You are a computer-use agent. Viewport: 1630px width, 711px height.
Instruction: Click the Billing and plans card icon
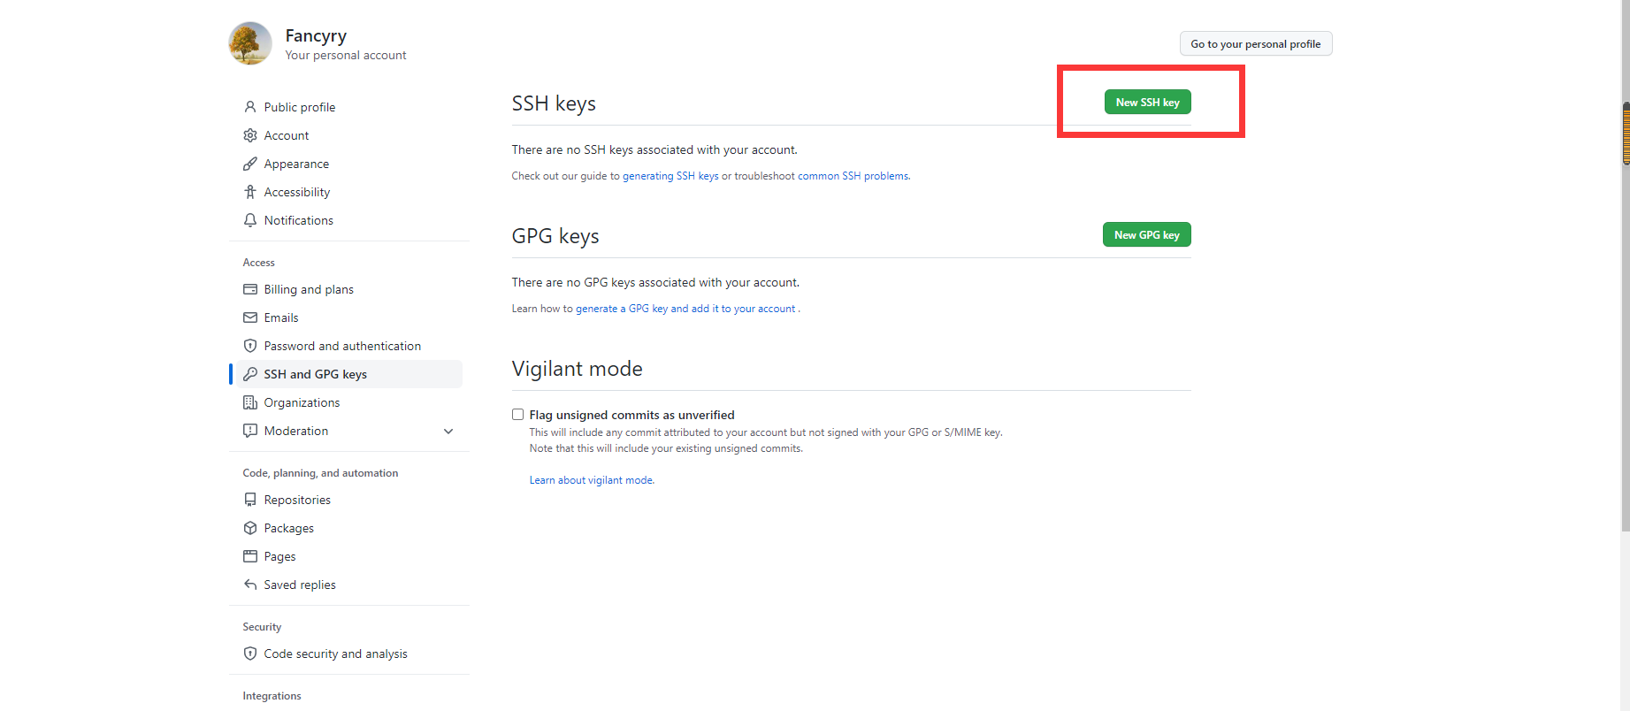coord(250,289)
